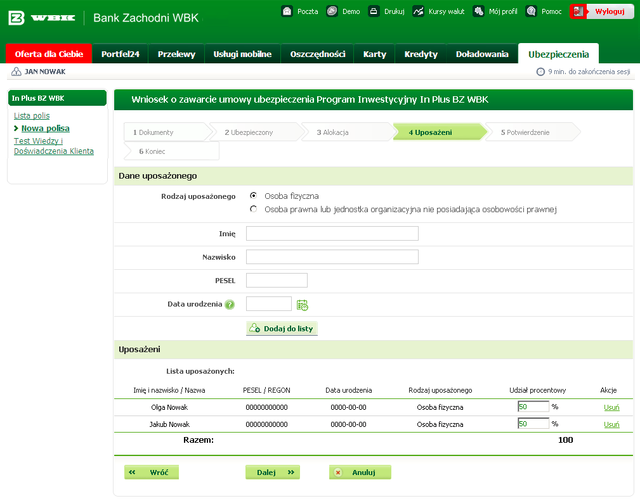Click step 1 Dokumenty in wizard
This screenshot has height=501, width=640.
click(x=166, y=132)
